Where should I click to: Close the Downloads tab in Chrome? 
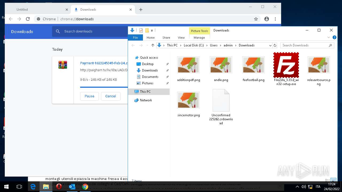pos(131,10)
